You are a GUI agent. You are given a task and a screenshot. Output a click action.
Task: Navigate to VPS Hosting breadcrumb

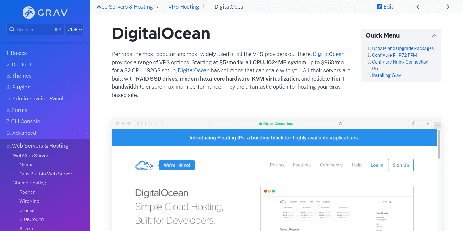coord(183,6)
